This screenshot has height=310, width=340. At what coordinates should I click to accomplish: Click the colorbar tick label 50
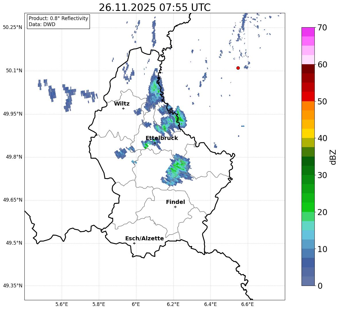[x=322, y=101]
